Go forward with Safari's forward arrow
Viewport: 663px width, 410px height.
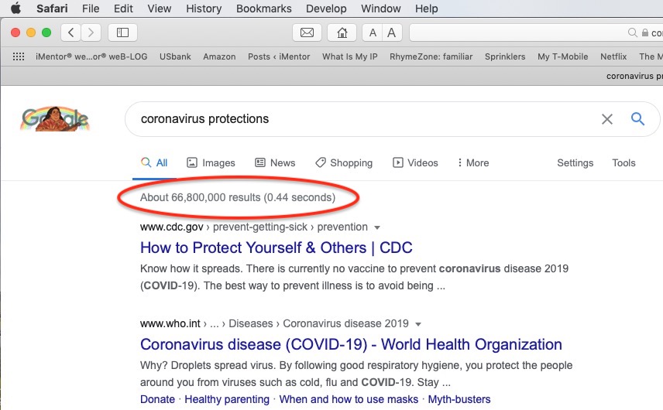coord(91,32)
